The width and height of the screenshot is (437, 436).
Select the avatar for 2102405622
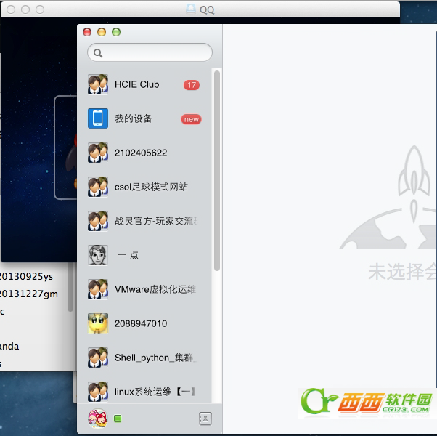tap(98, 153)
